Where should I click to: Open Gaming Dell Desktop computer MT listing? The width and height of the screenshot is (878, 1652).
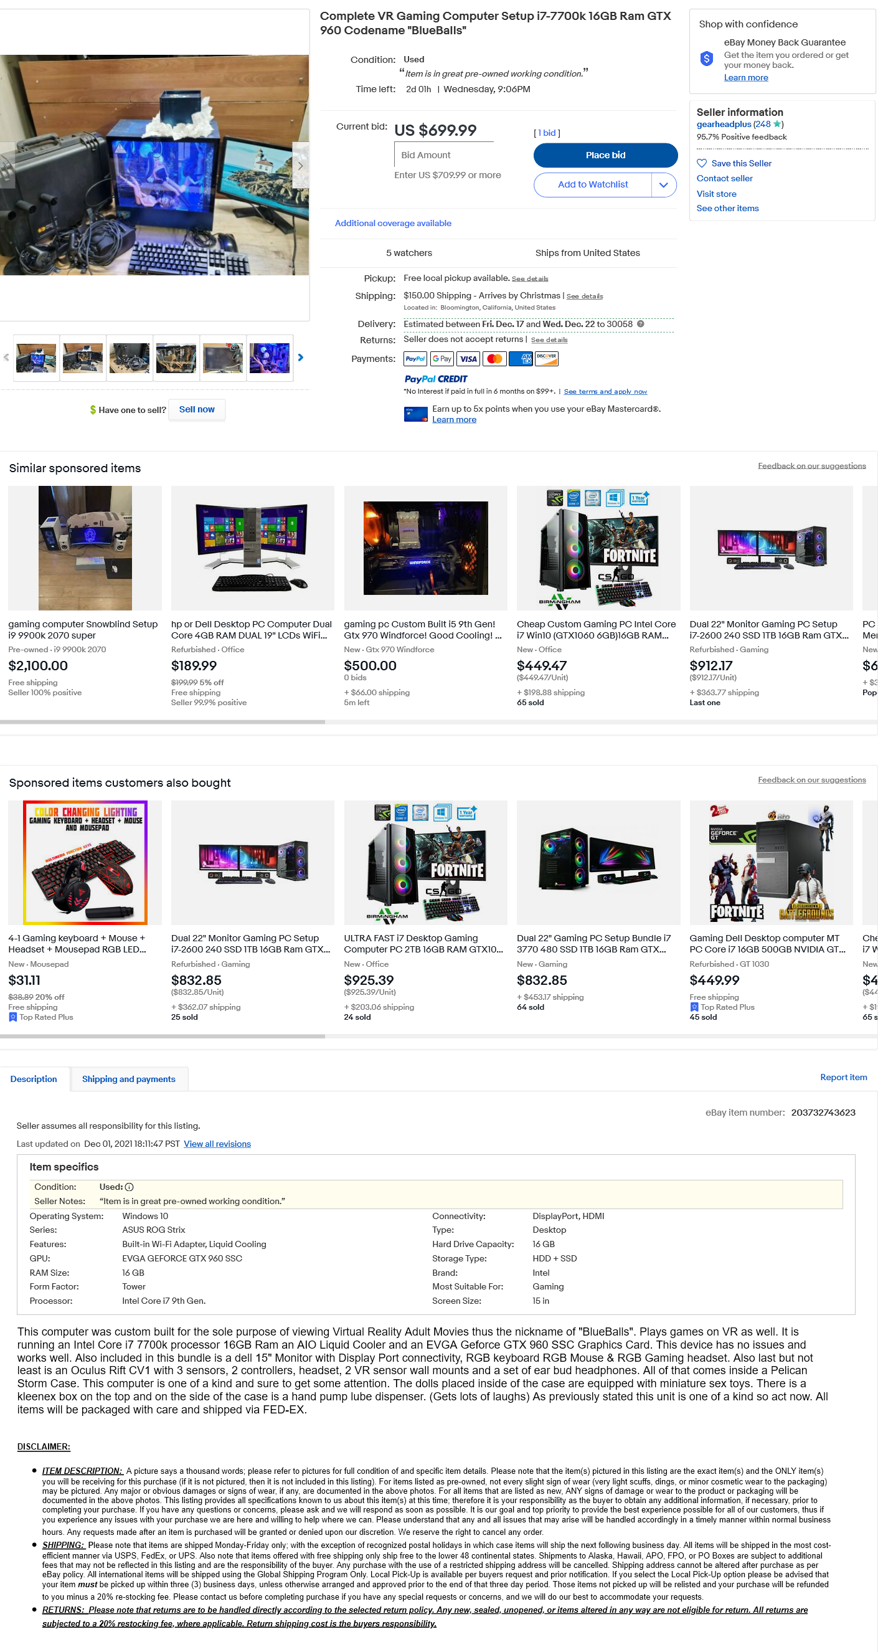coord(768,944)
